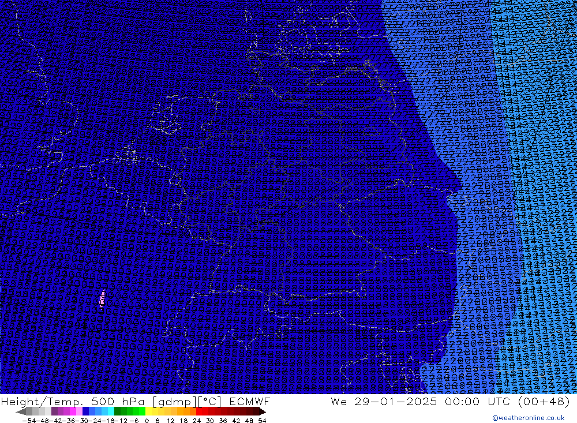Click the left gray arrow end of color scale
577x423 pixels.
coord(21,411)
